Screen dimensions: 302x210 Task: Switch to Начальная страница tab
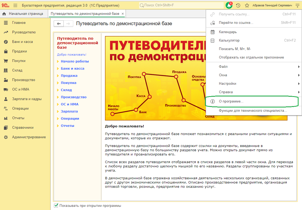coord(24,14)
